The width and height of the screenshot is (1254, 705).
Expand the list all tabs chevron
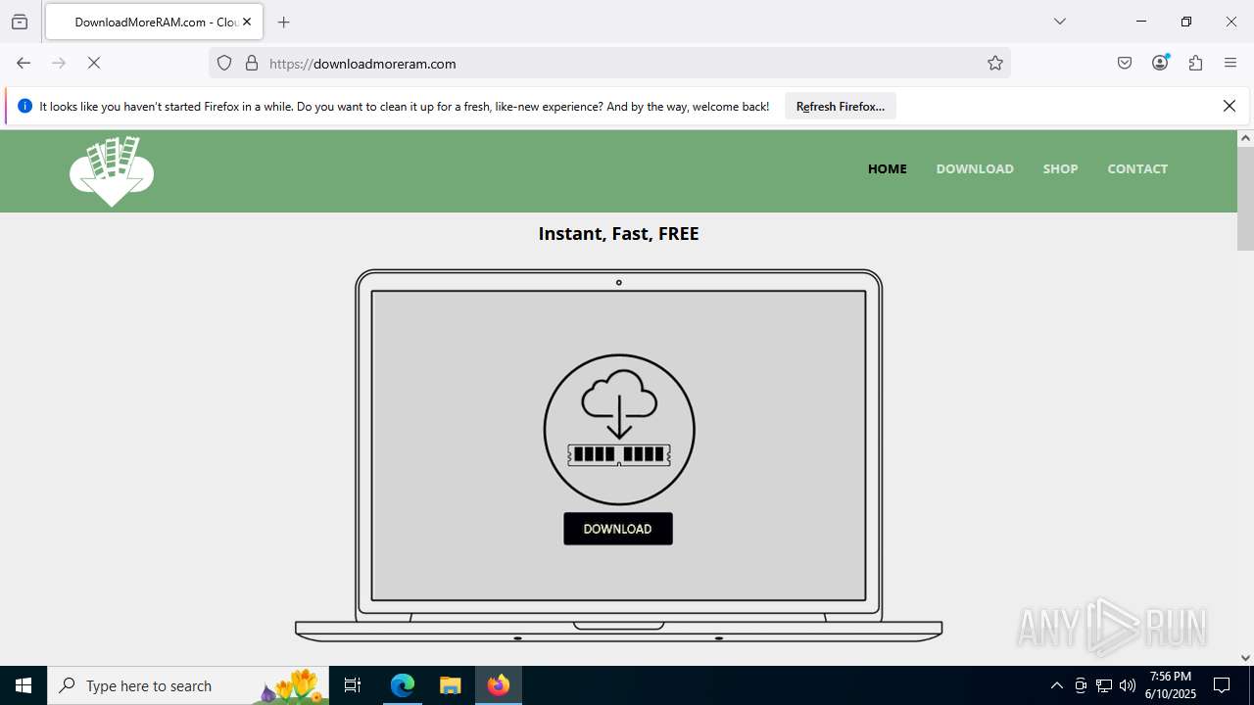1059,22
